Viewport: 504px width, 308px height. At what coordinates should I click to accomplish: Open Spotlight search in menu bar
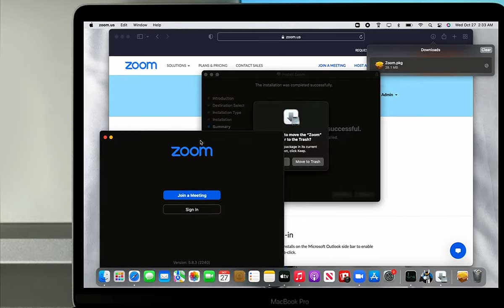coord(430,25)
